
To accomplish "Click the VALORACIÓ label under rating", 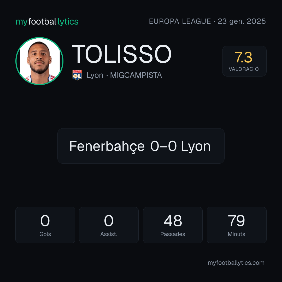I will pyautogui.click(x=244, y=69).
